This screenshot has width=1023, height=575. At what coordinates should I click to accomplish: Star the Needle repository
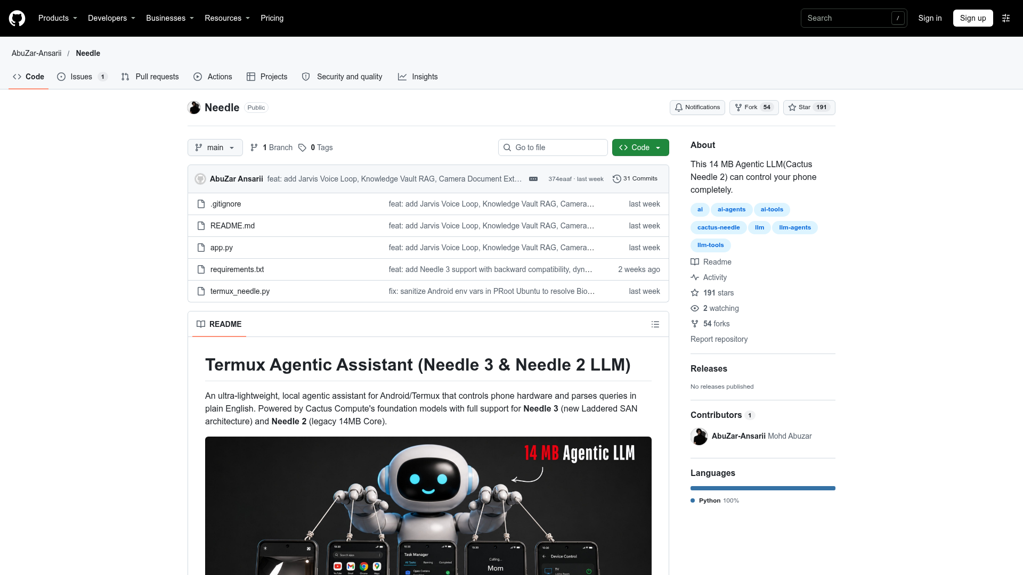click(809, 108)
